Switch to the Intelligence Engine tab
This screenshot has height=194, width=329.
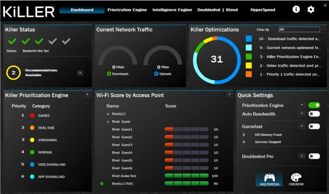pos(172,10)
